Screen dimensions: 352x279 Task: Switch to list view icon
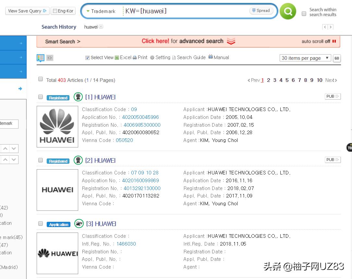point(41,58)
